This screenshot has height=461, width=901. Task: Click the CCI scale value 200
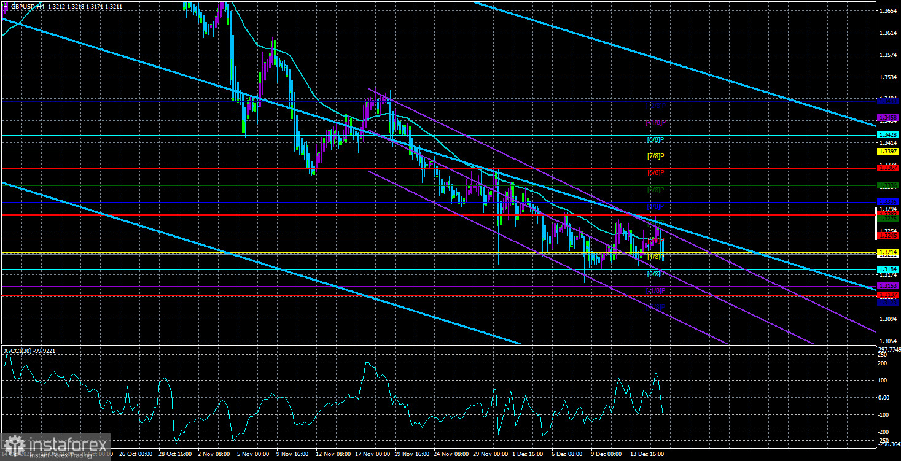(882, 363)
